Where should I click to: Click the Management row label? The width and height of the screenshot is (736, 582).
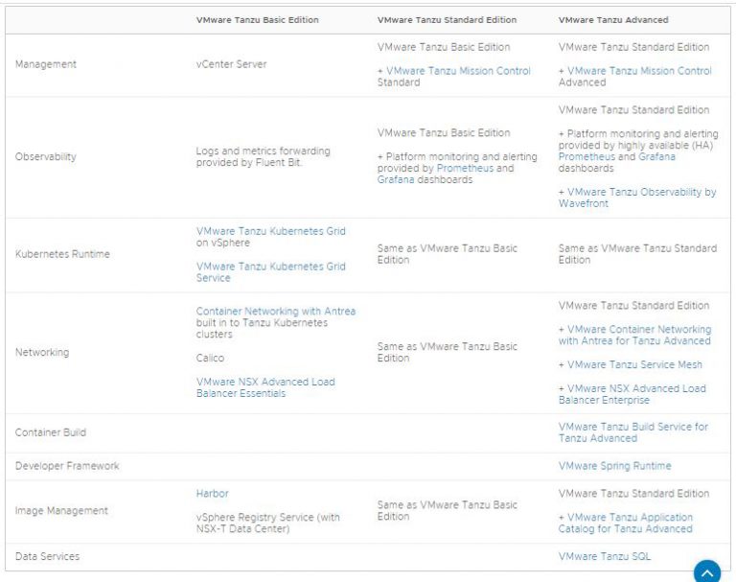pyautogui.click(x=46, y=64)
